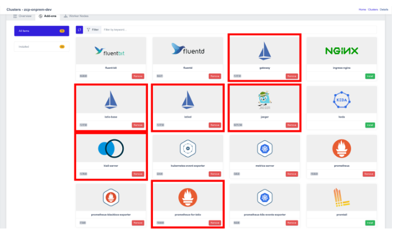Select the Add-ons tab
This screenshot has height=229, width=393.
pyautogui.click(x=48, y=16)
